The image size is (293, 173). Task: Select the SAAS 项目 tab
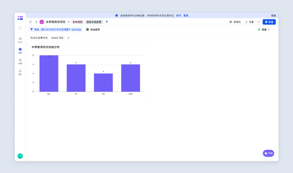click(x=57, y=38)
